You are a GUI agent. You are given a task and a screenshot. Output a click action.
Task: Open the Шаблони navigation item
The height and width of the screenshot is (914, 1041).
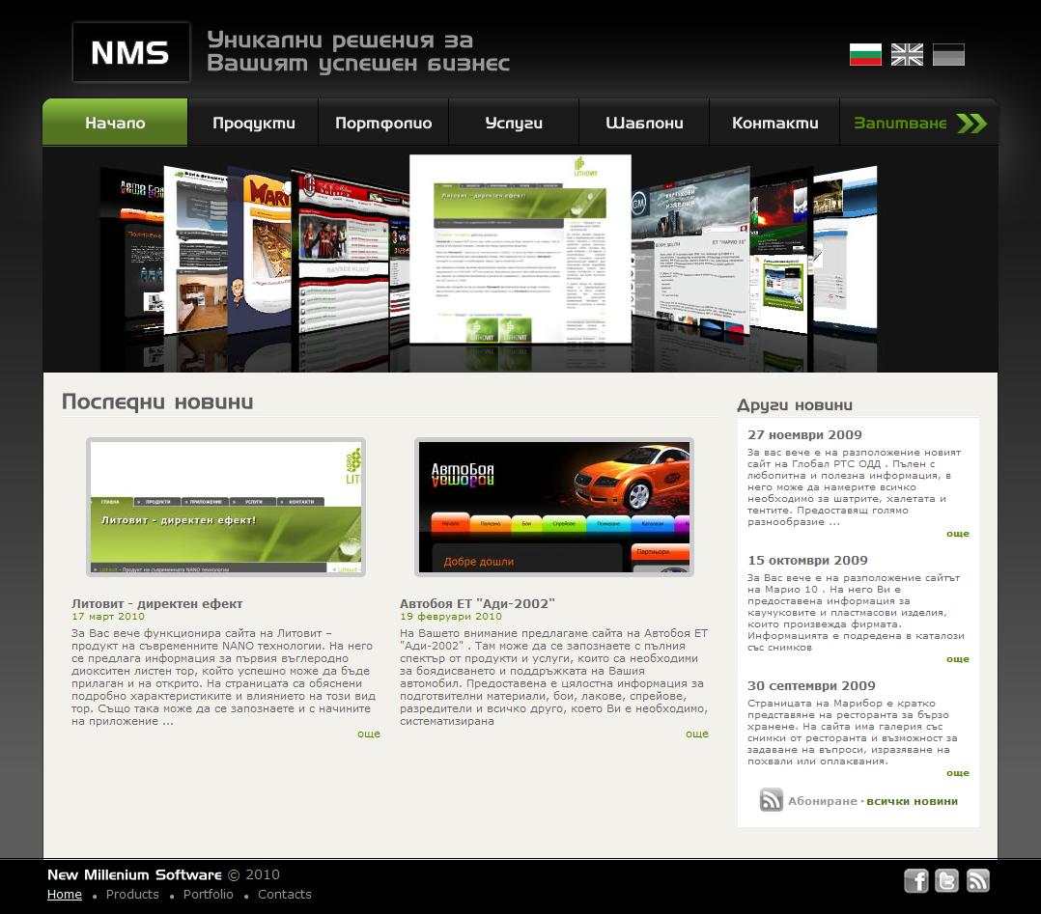point(644,124)
